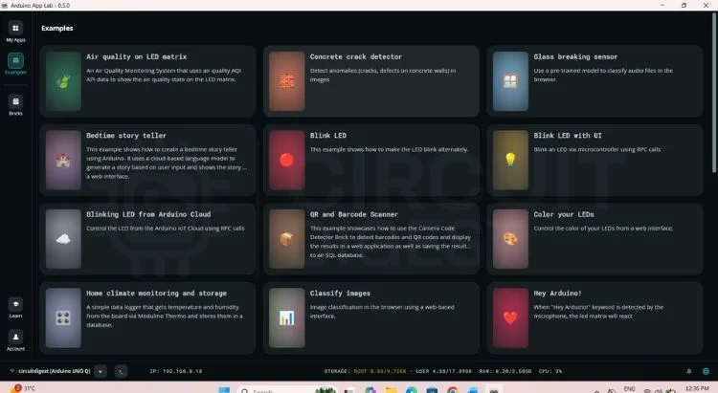Click the ENG language indicator in taskbar

(x=630, y=388)
